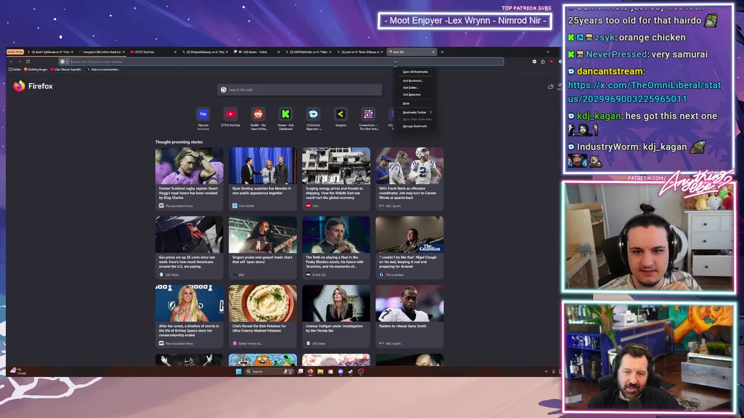744x418 pixels.
Task: Close the New Tab tab
Action: 433,52
